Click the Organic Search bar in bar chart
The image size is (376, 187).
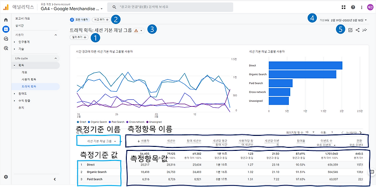click(x=302, y=74)
